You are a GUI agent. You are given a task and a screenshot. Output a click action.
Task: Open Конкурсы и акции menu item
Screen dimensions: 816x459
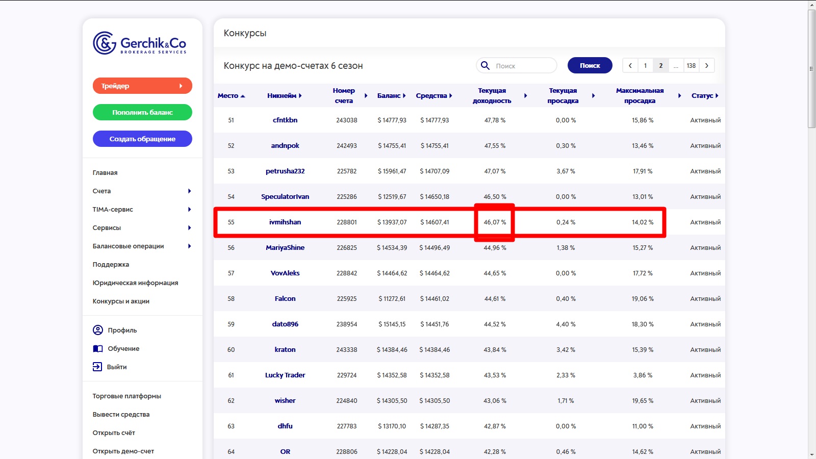pos(121,301)
